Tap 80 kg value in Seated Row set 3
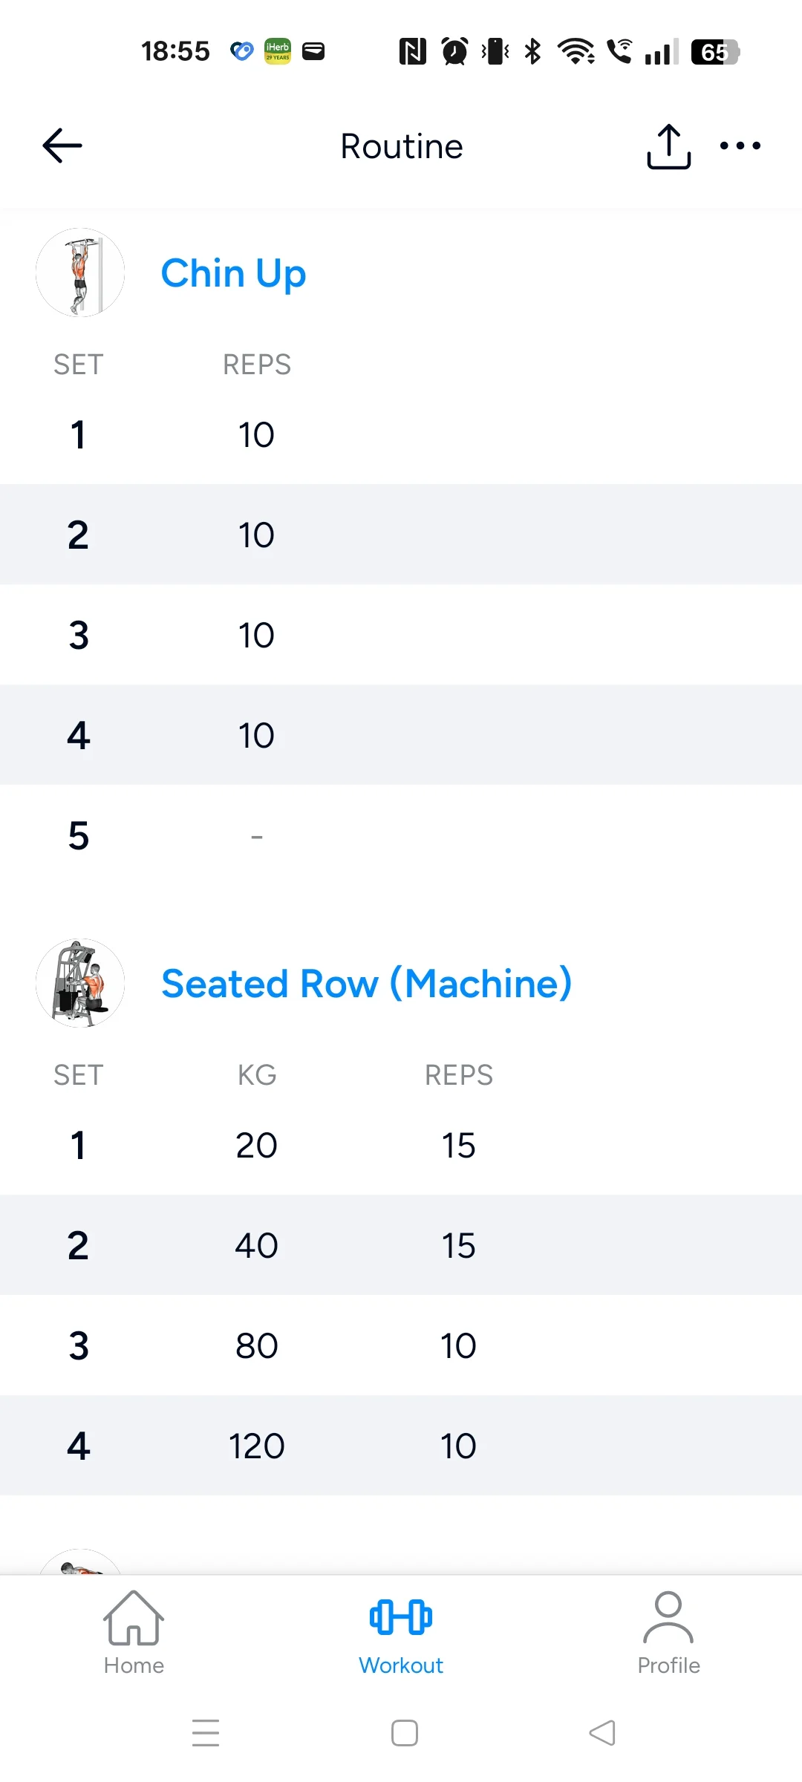Viewport: 802px width, 1782px height. click(256, 1346)
